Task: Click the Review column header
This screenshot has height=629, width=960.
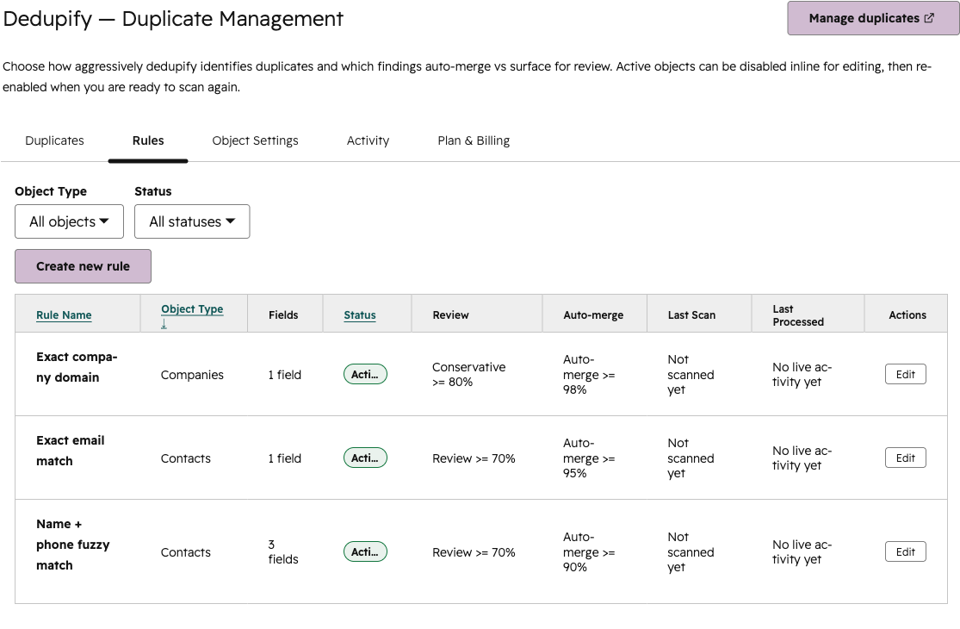Action: (x=450, y=314)
